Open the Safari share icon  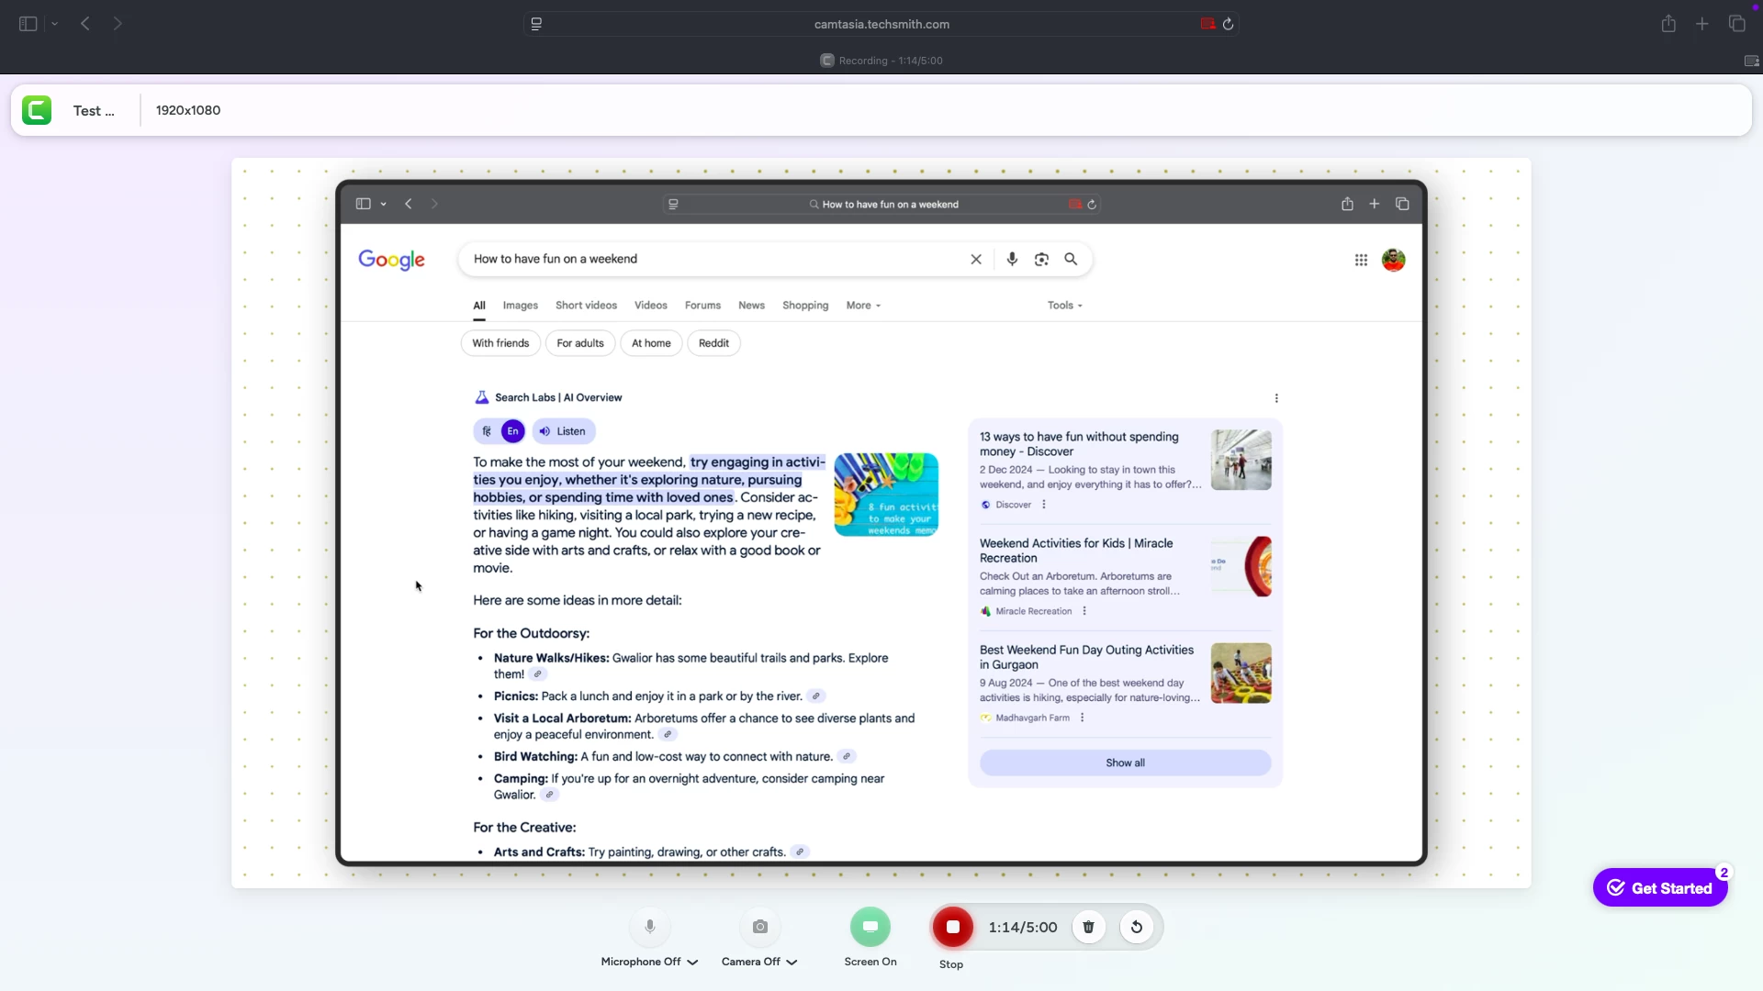click(1668, 24)
